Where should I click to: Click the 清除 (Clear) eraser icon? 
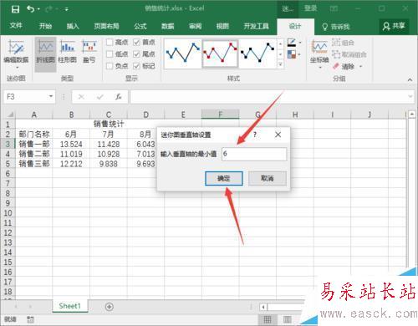pyautogui.click(x=336, y=66)
